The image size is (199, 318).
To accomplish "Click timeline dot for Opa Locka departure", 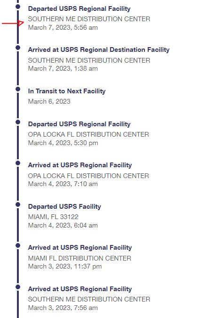I will click(18, 122).
